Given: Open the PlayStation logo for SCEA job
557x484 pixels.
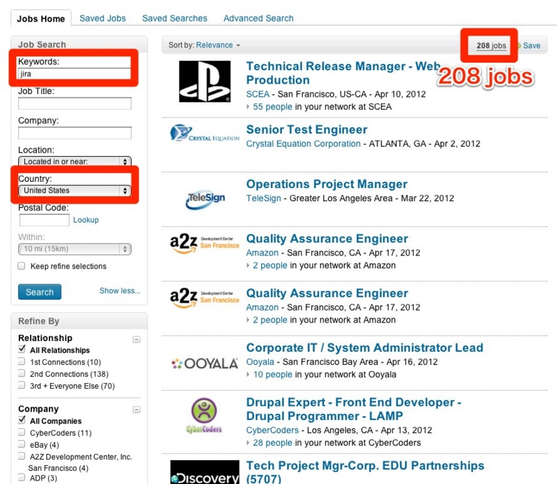Looking at the screenshot, I should tap(205, 81).
